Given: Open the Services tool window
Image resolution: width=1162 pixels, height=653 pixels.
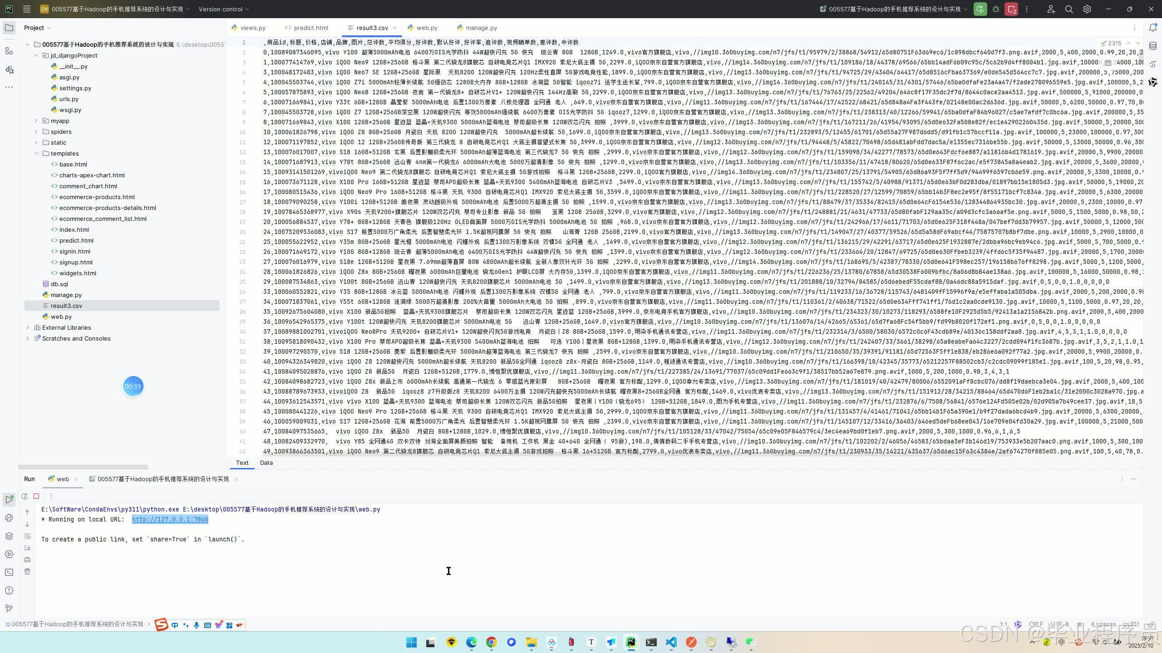Looking at the screenshot, I should 9,554.
